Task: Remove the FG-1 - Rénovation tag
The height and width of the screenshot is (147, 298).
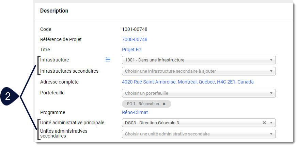Action: (x=164, y=104)
